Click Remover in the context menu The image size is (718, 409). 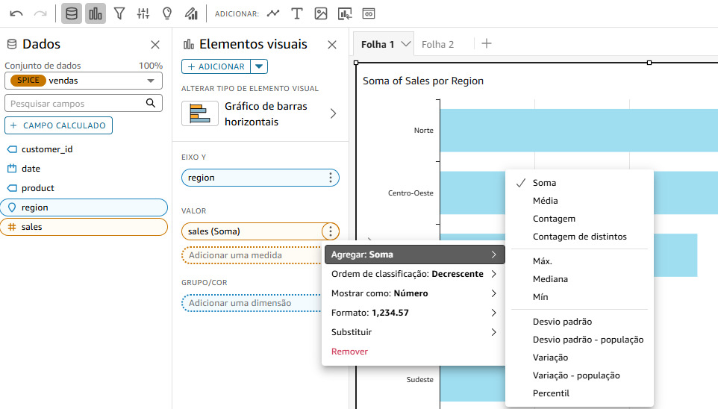pos(350,352)
